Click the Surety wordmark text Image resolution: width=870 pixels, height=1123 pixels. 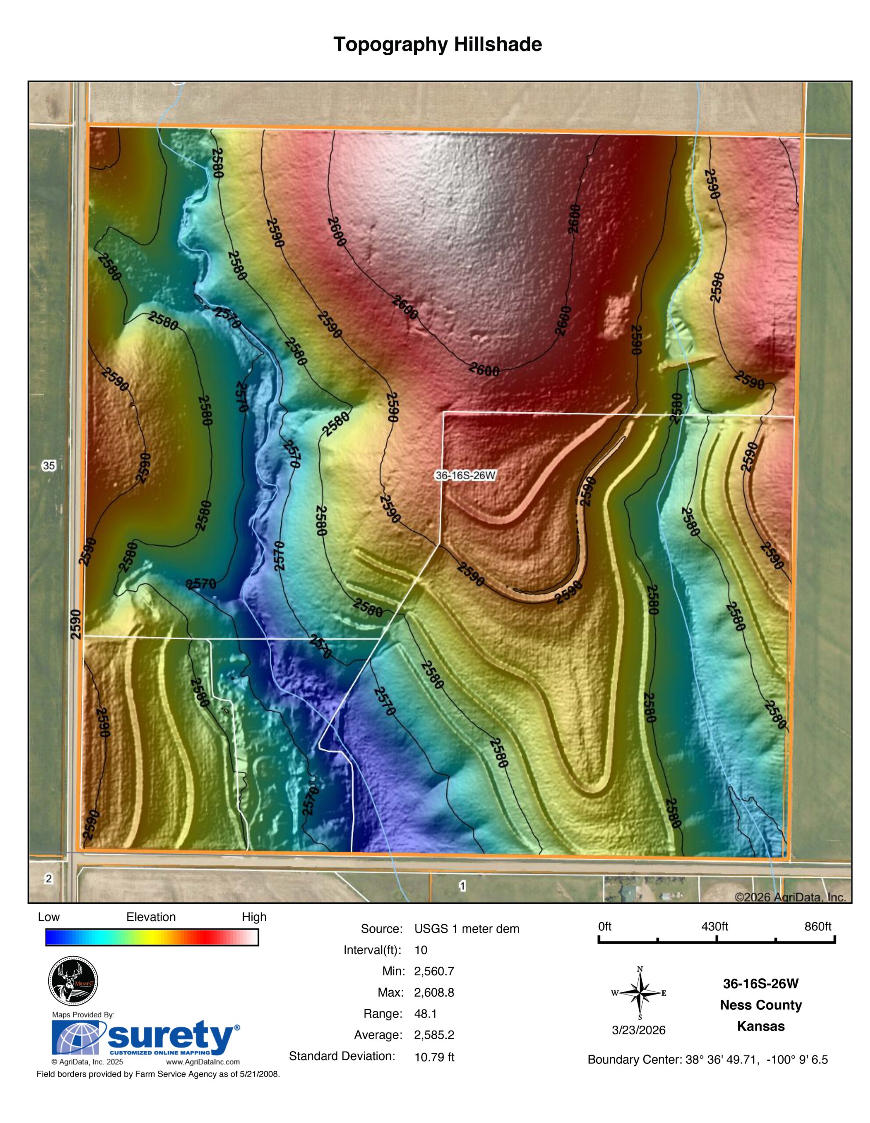tap(172, 1037)
